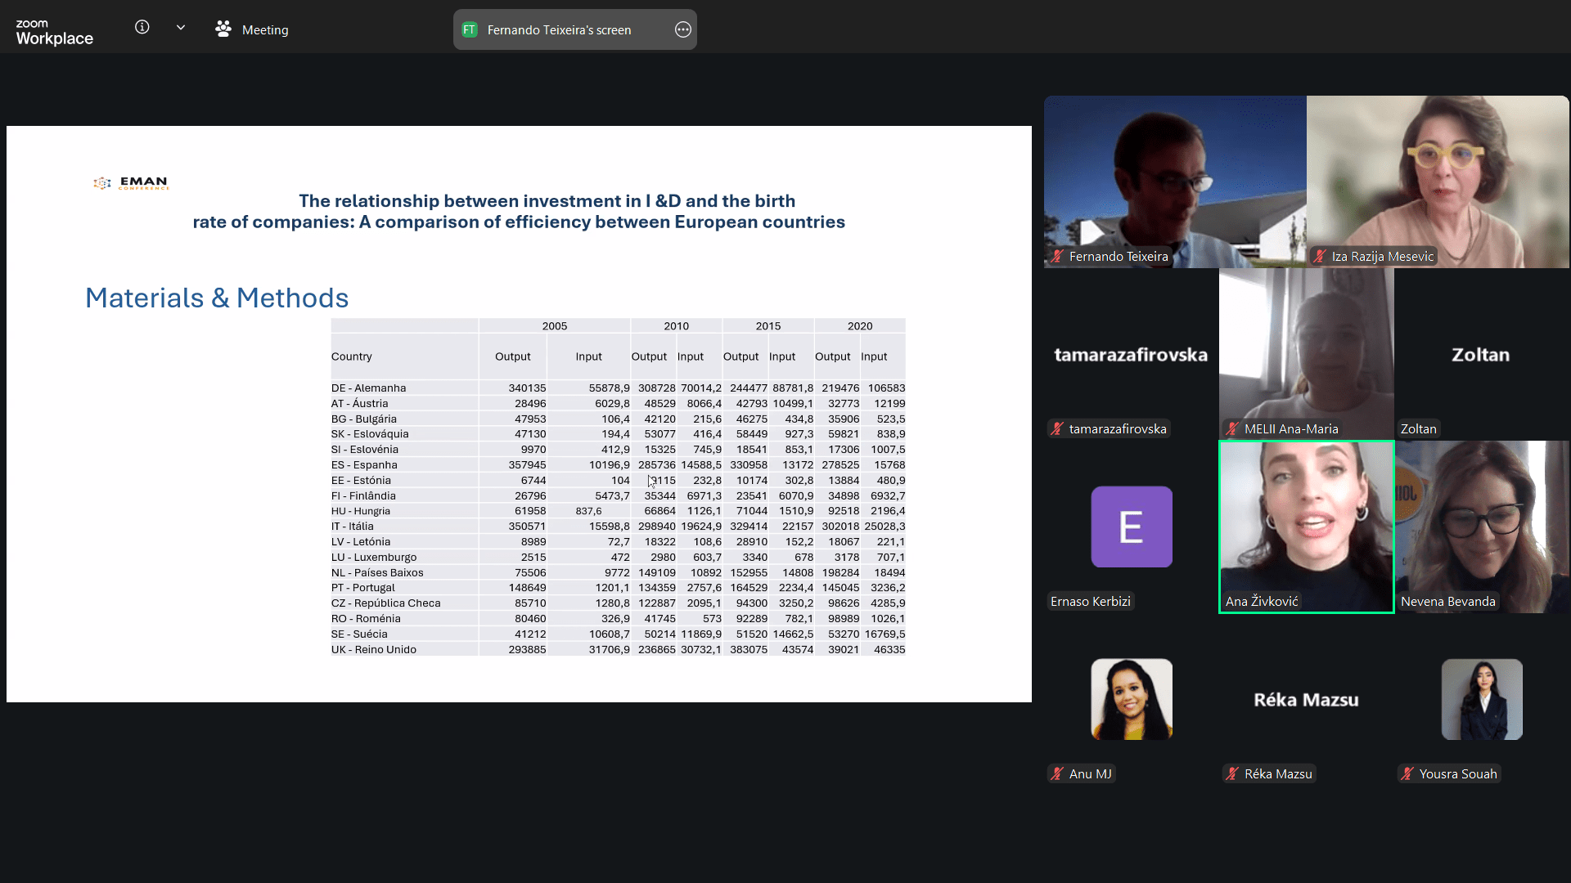Open the screen share options ellipsis button
The image size is (1571, 883).
683,30
